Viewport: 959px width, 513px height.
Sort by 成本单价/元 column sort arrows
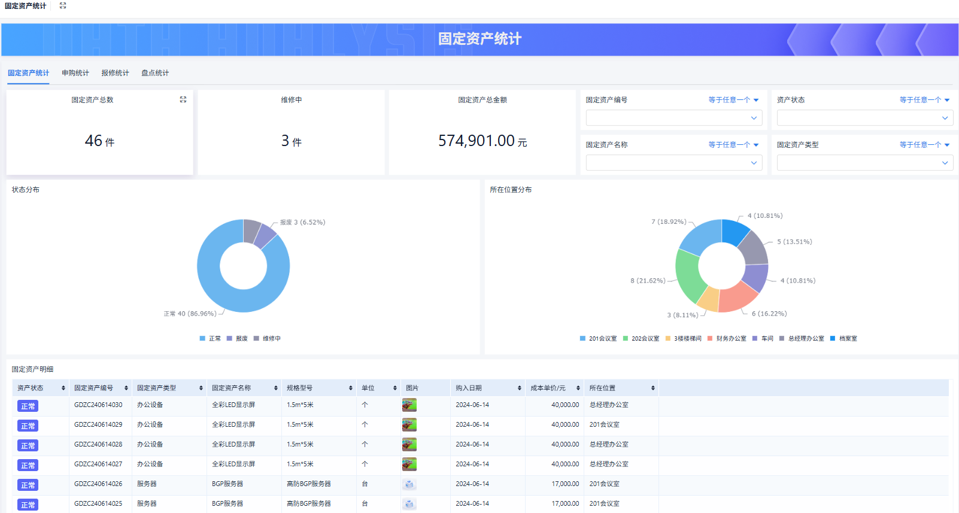coord(578,388)
